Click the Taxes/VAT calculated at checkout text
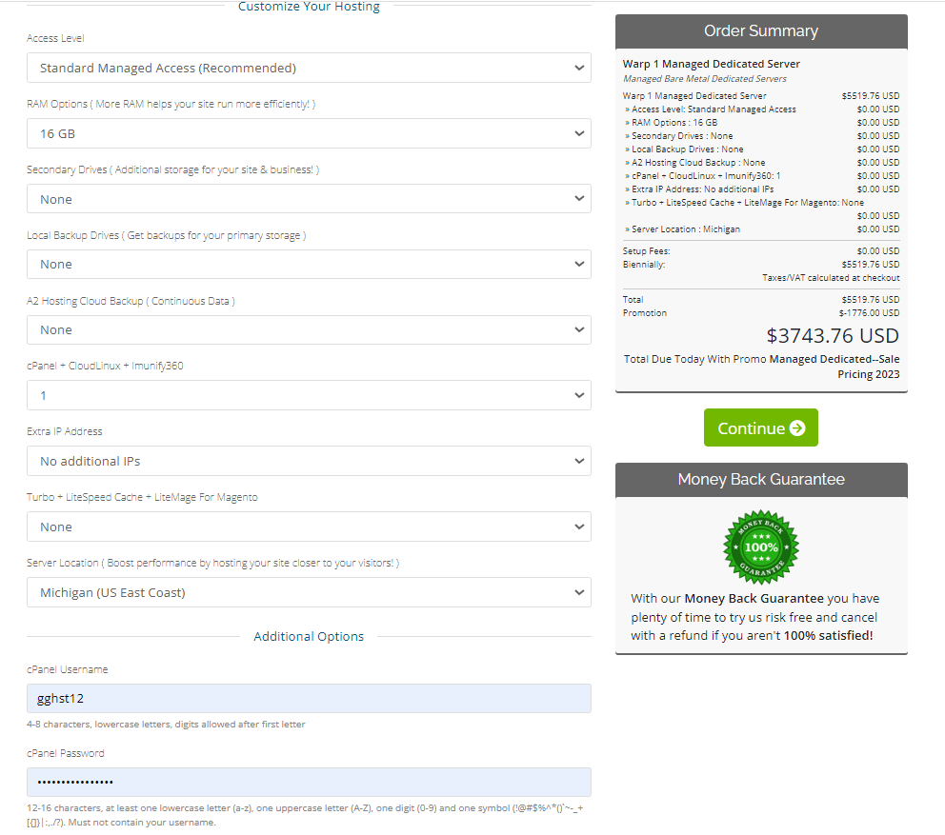 click(x=831, y=278)
